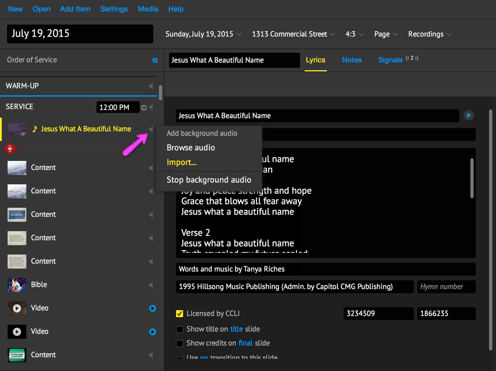Screen dimensions: 496x371
Task: Click the audio speaker icon for Bible item
Action: (x=151, y=285)
